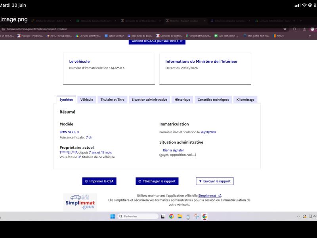Open the taskbar app after File Explorer
The width and height of the screenshot is (317, 238).
pyautogui.click(x=188, y=217)
